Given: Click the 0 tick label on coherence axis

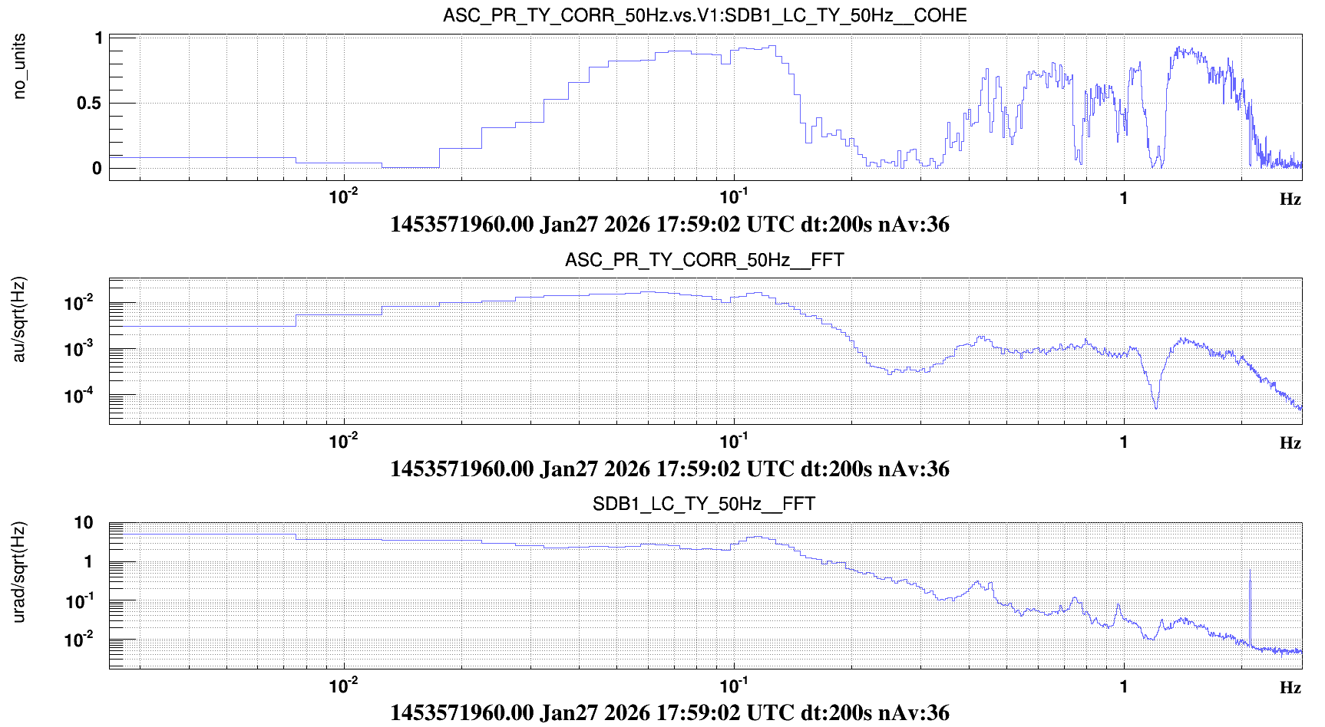Looking at the screenshot, I should pyautogui.click(x=97, y=168).
